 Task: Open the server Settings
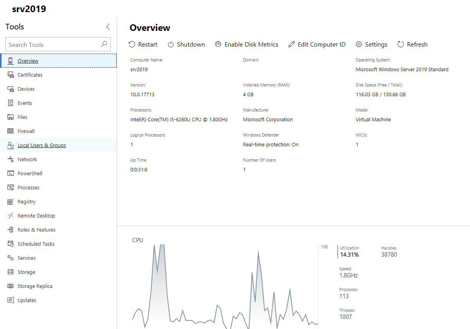point(371,44)
